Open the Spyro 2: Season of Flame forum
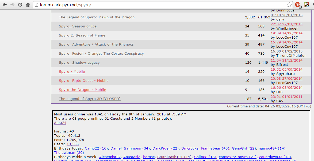314x161 pixels. [82, 35]
